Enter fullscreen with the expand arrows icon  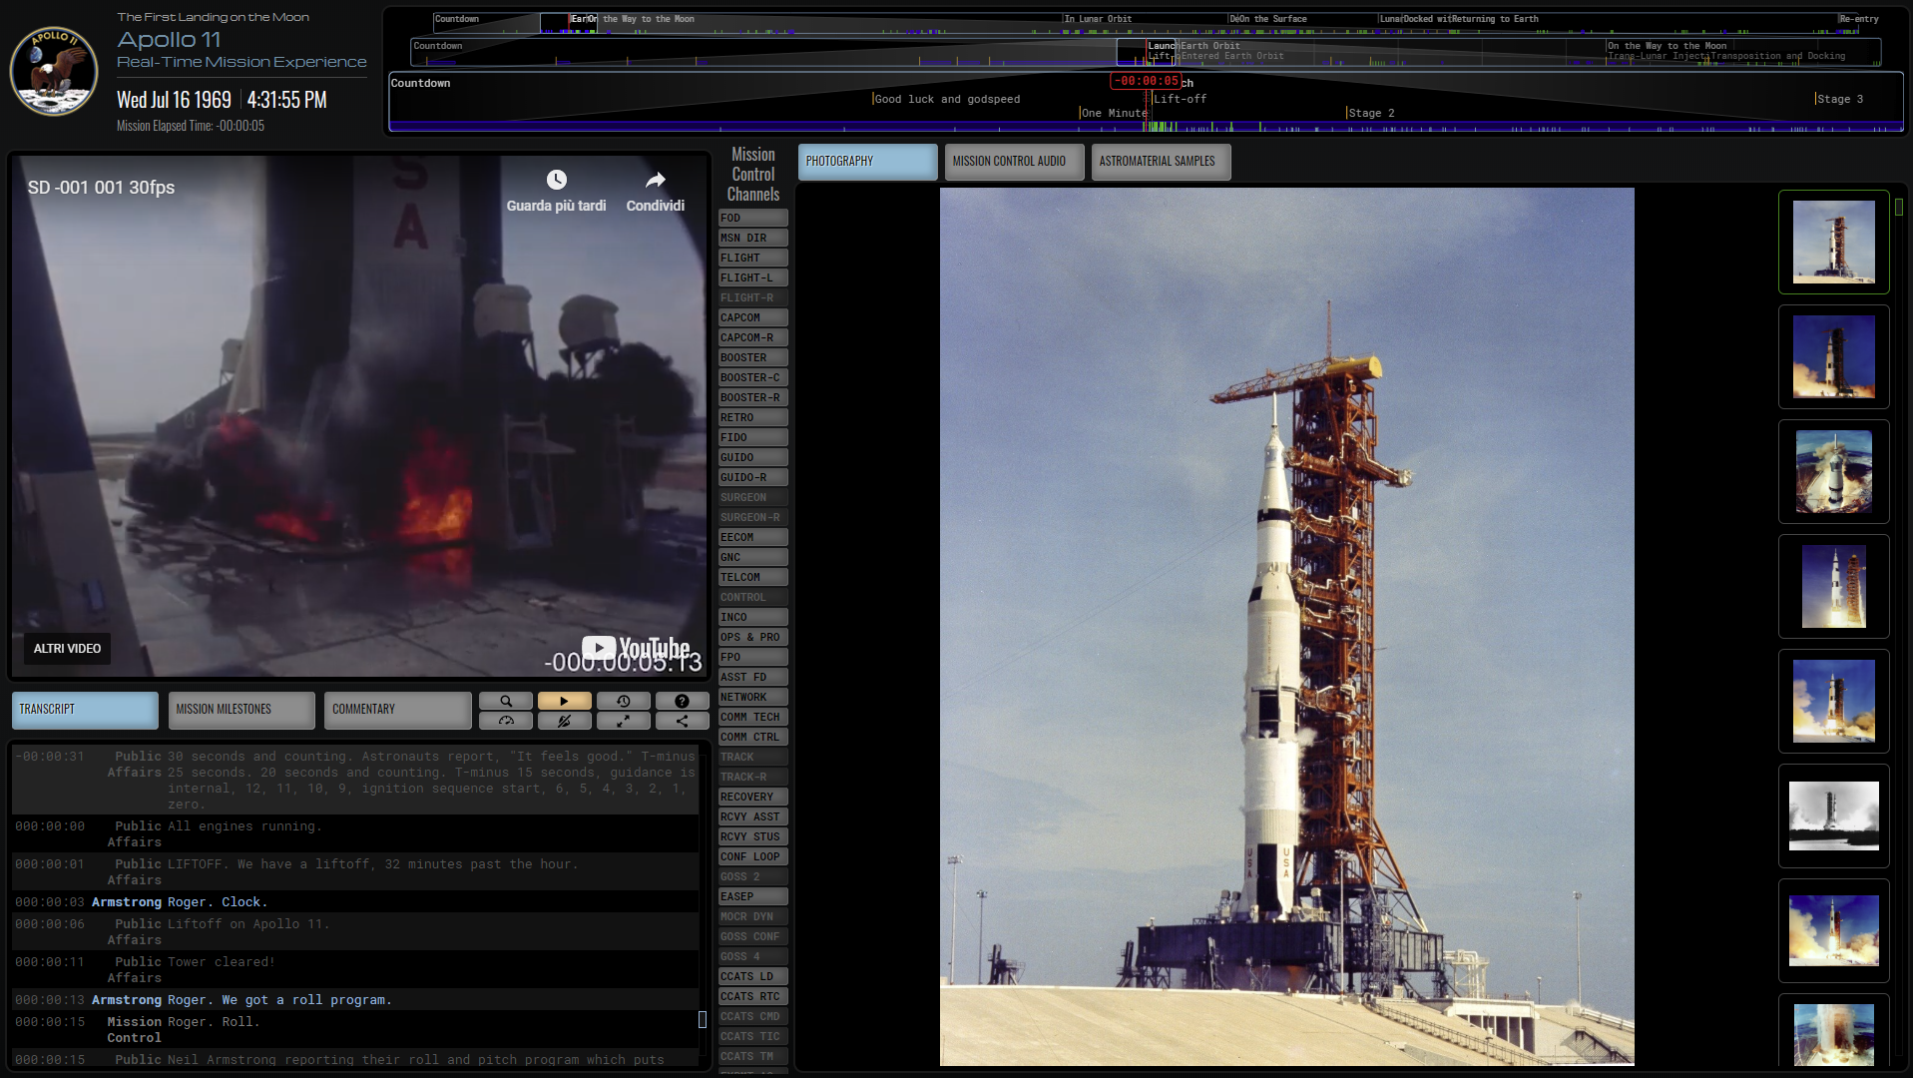click(x=623, y=721)
